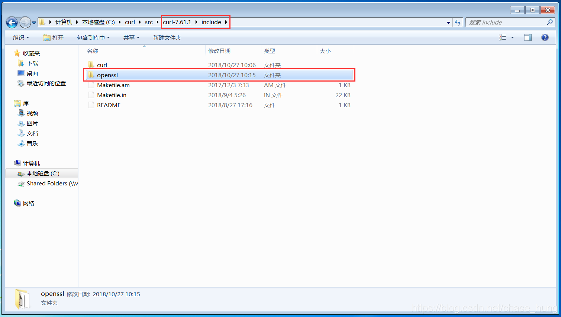Click the change view icon
This screenshot has width=561, height=317.
tap(503, 37)
